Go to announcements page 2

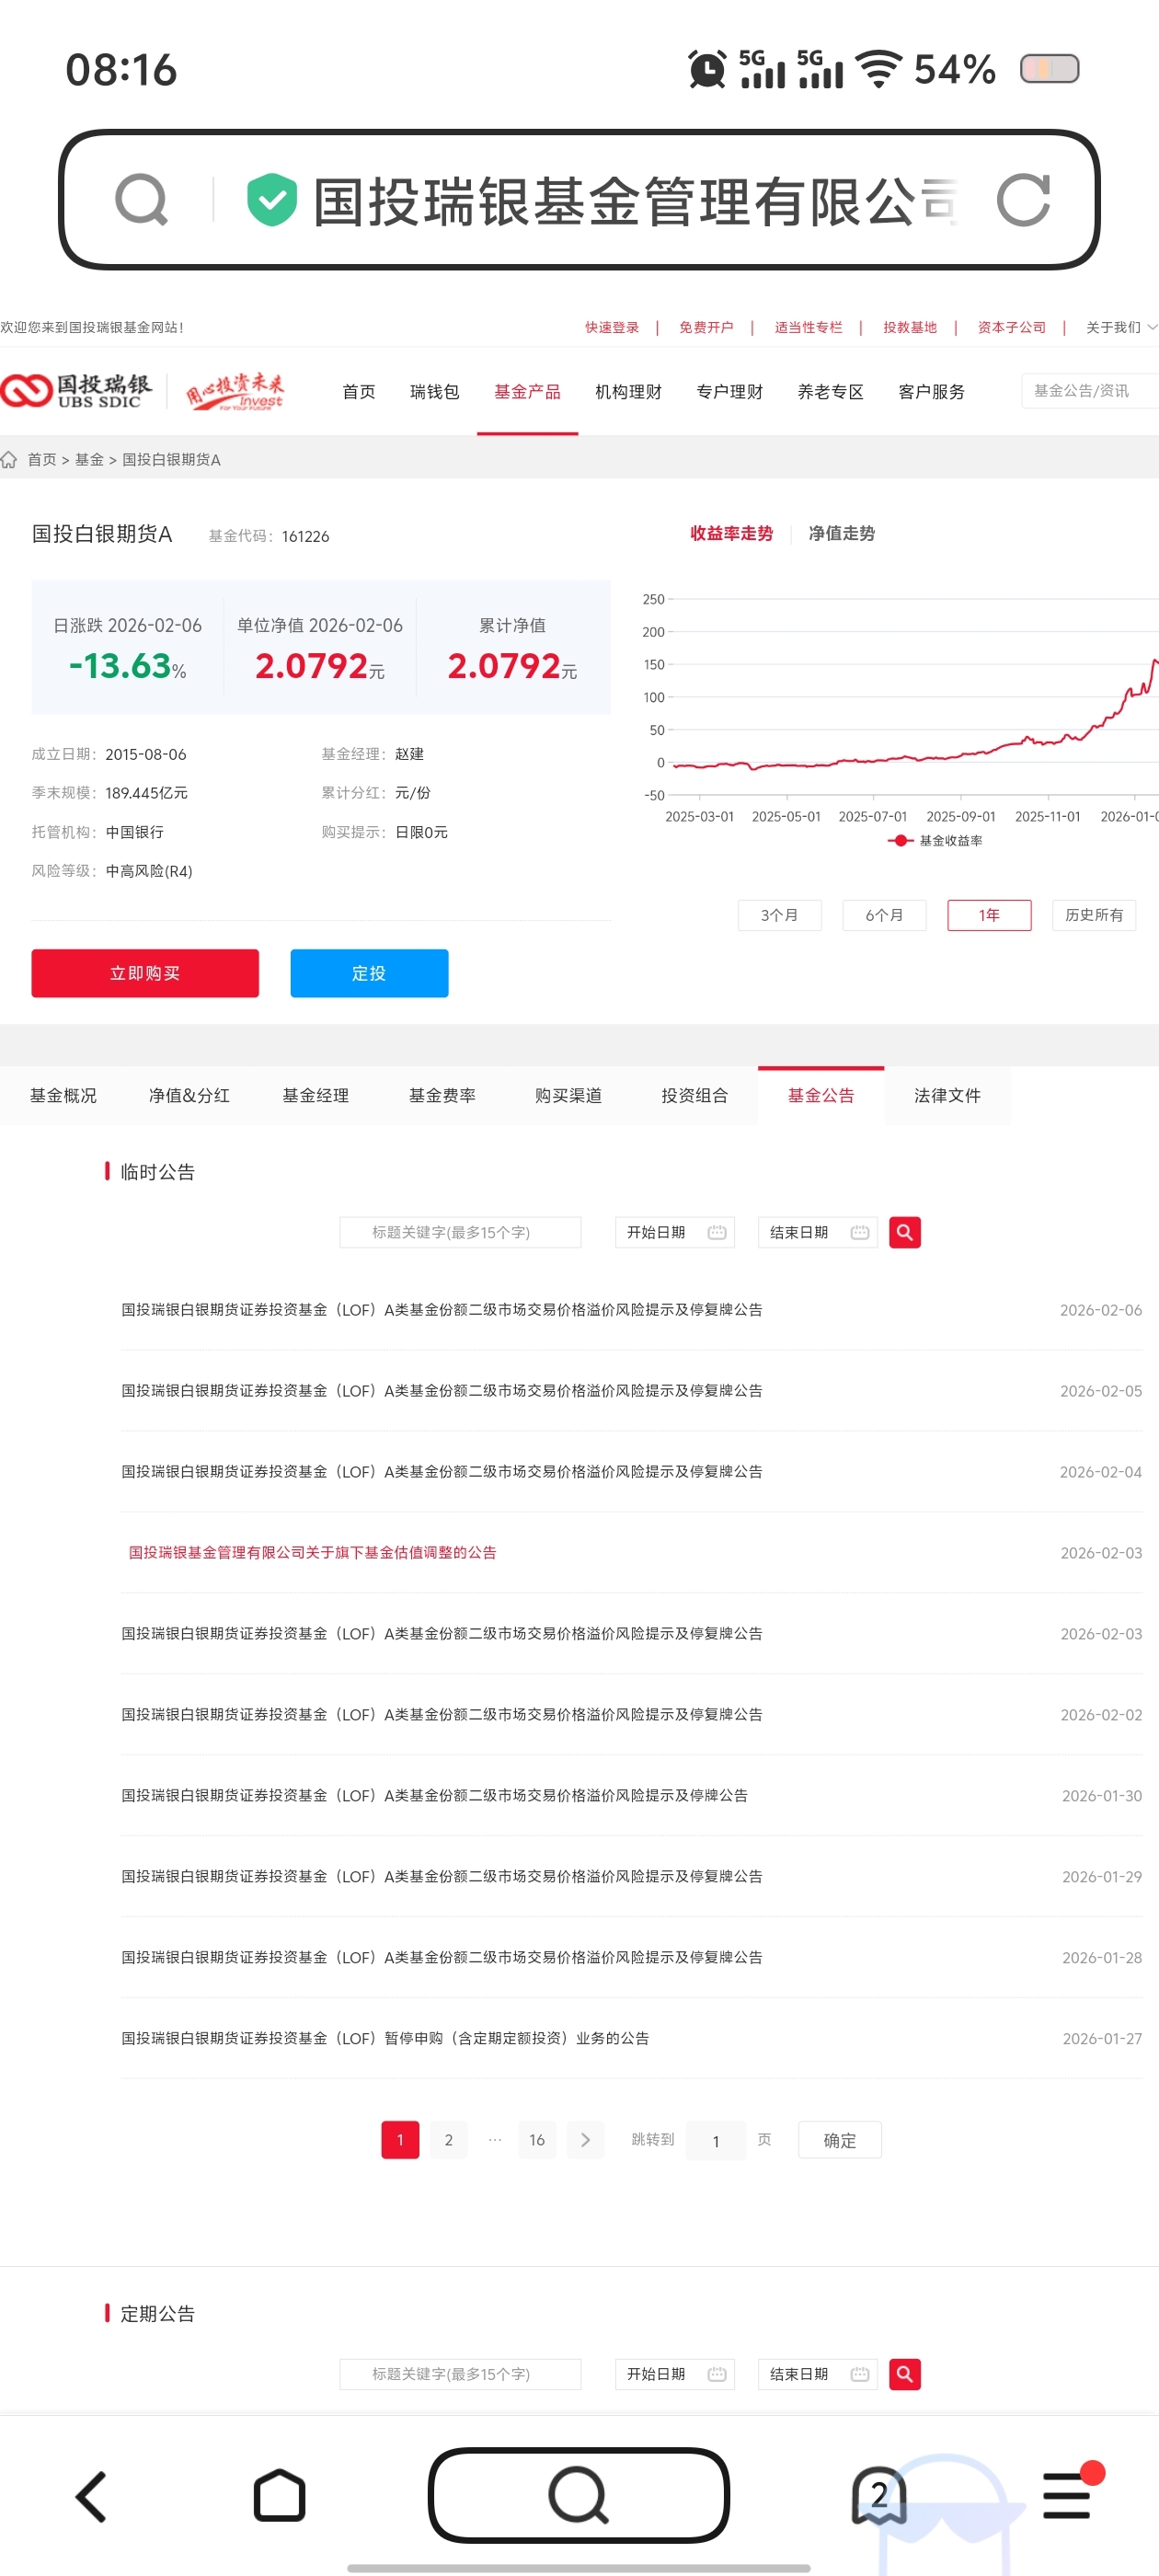tap(449, 2139)
